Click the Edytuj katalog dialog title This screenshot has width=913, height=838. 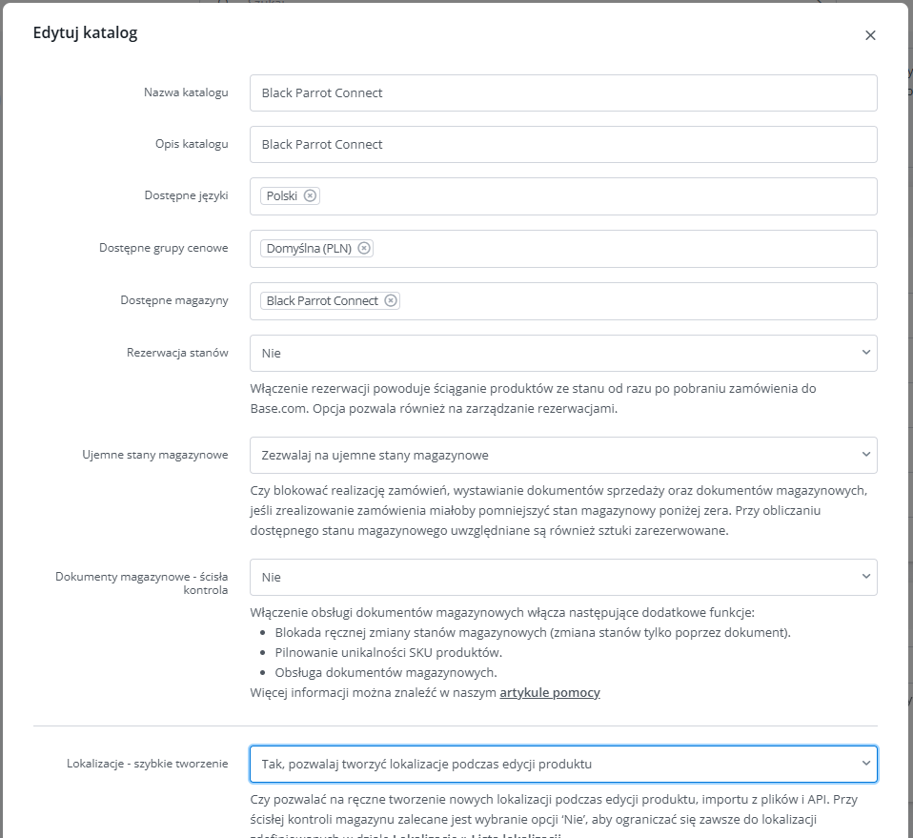[85, 32]
